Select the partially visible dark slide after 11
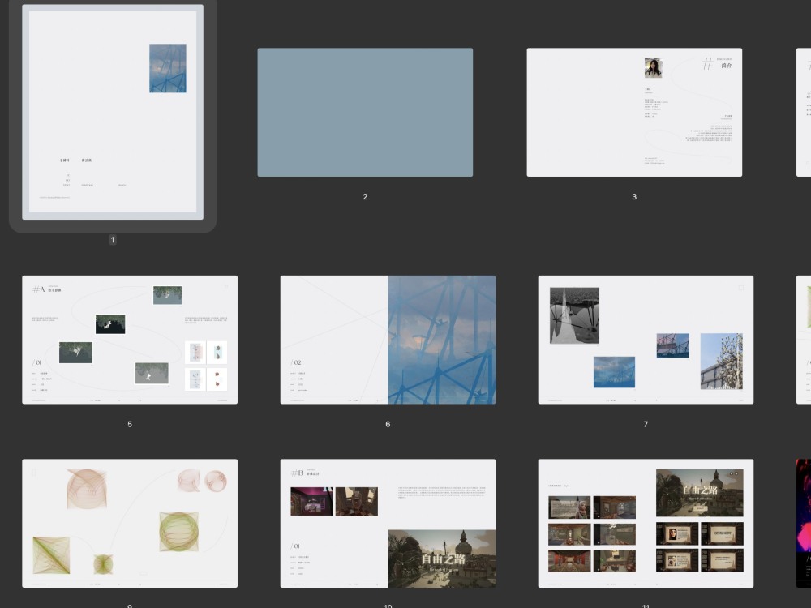 [804, 523]
